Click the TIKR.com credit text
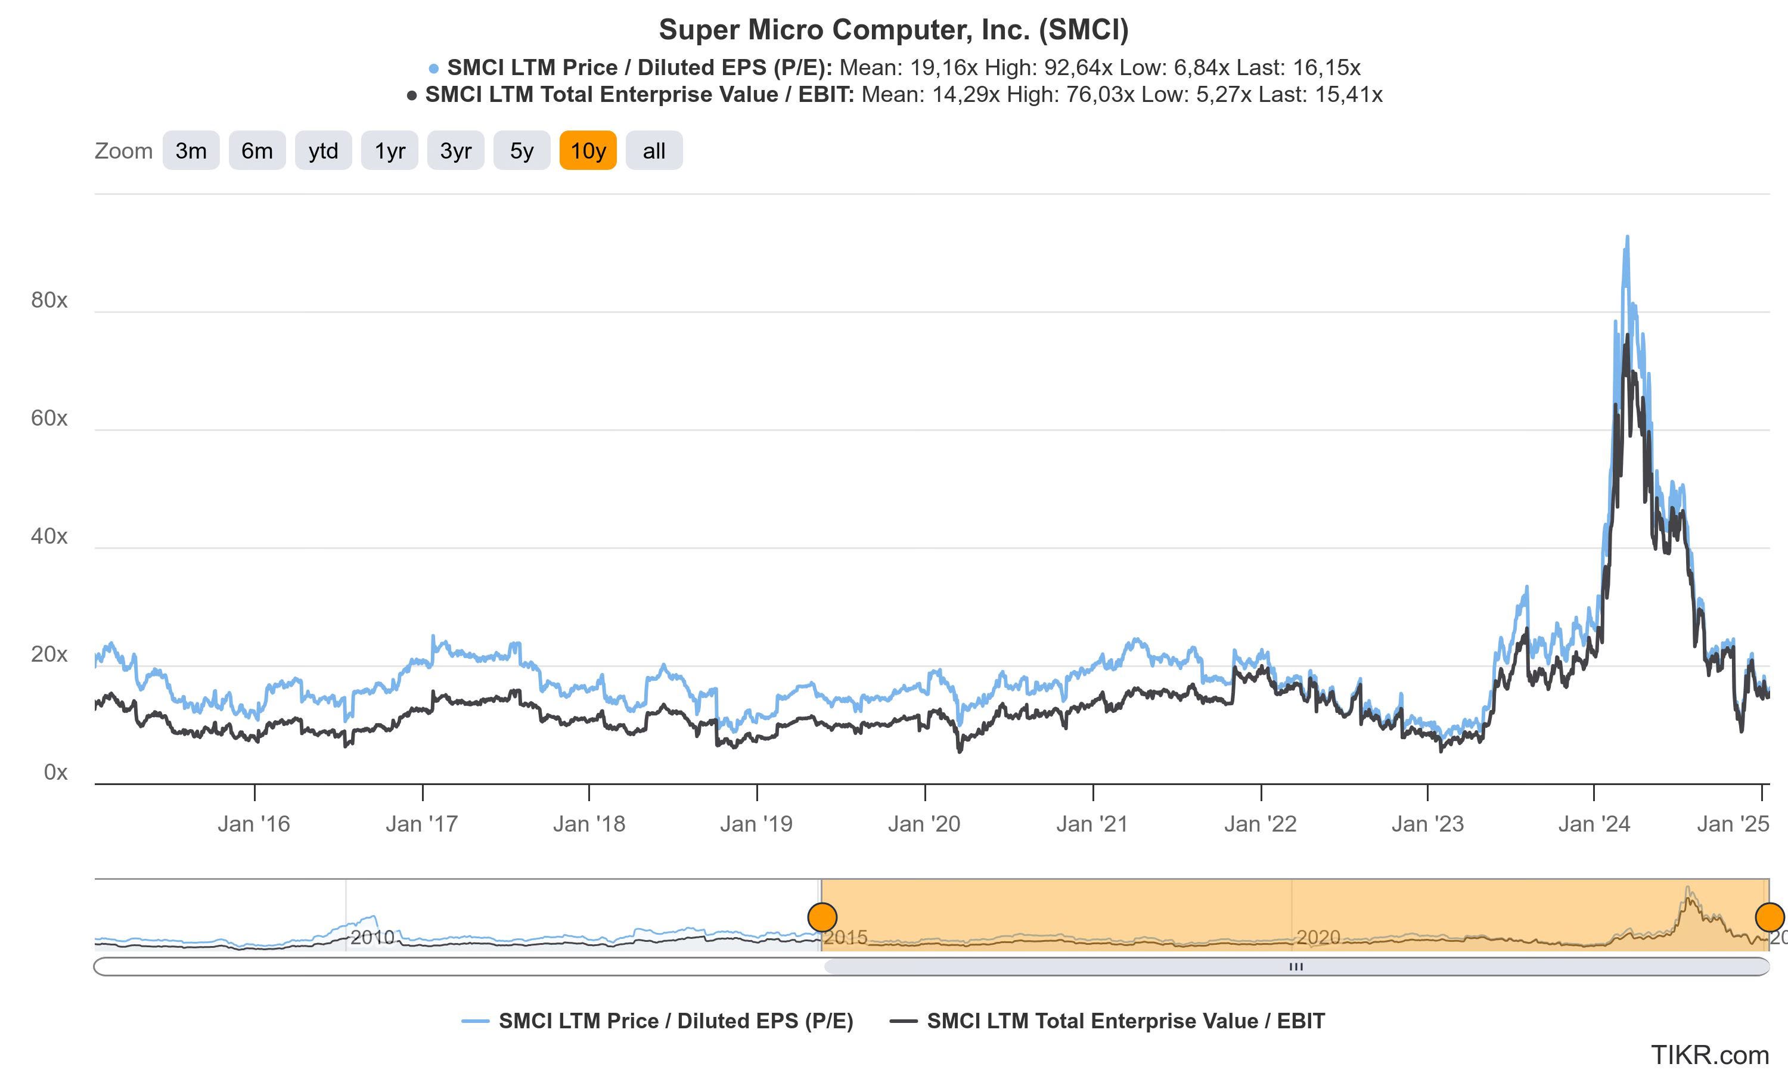Image resolution: width=1788 pixels, height=1073 pixels. tap(1710, 1055)
